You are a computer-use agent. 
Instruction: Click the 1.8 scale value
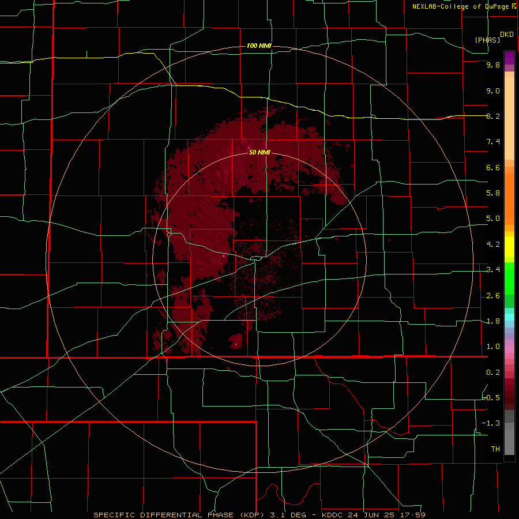[493, 321]
